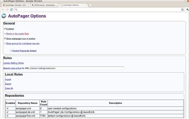Close the Preferences - Extensions tab
This screenshot has width=189, height=119.
coord(57,5)
